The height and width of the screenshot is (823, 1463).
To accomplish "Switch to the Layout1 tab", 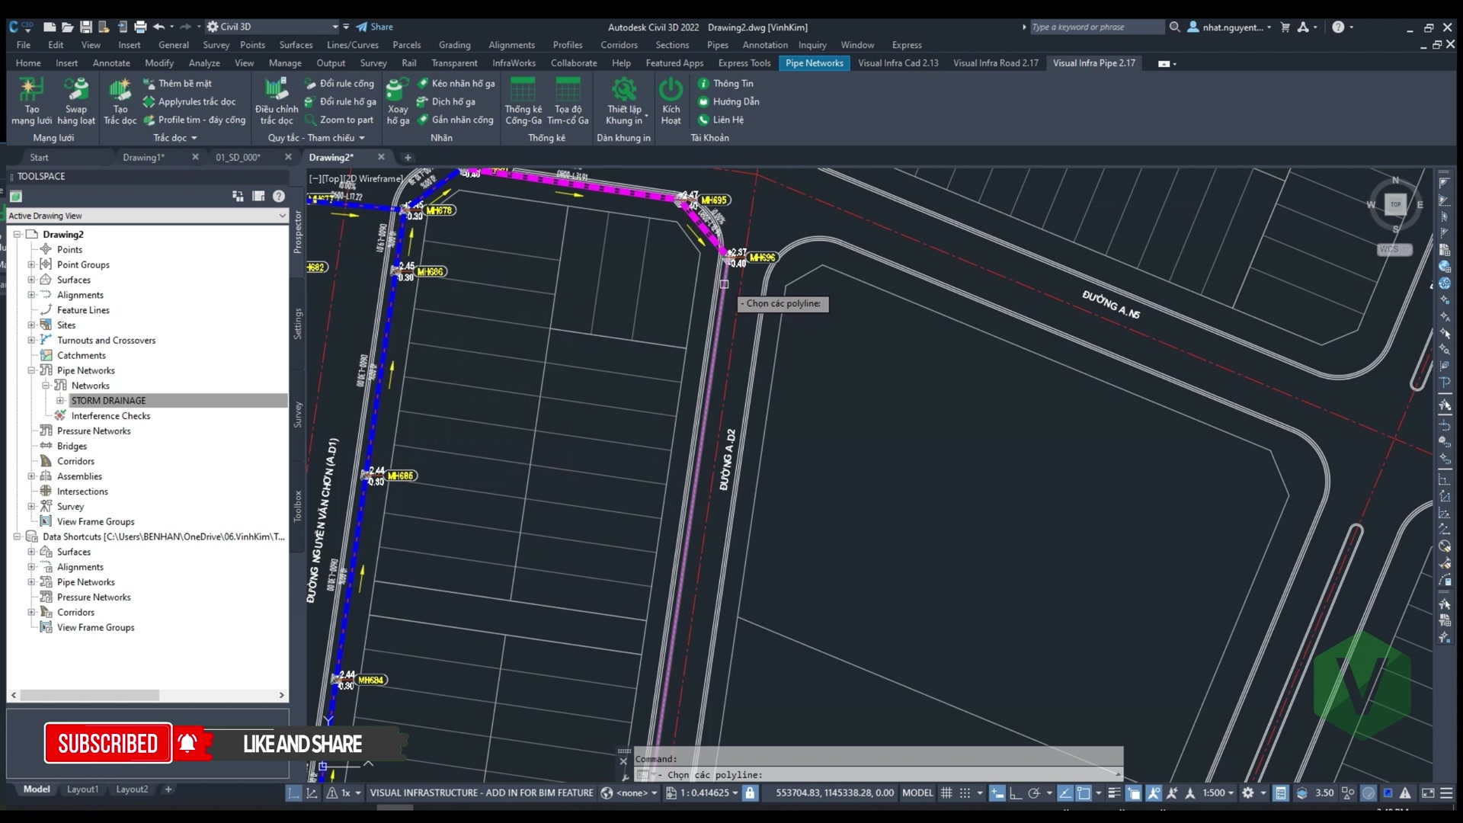I will [82, 789].
